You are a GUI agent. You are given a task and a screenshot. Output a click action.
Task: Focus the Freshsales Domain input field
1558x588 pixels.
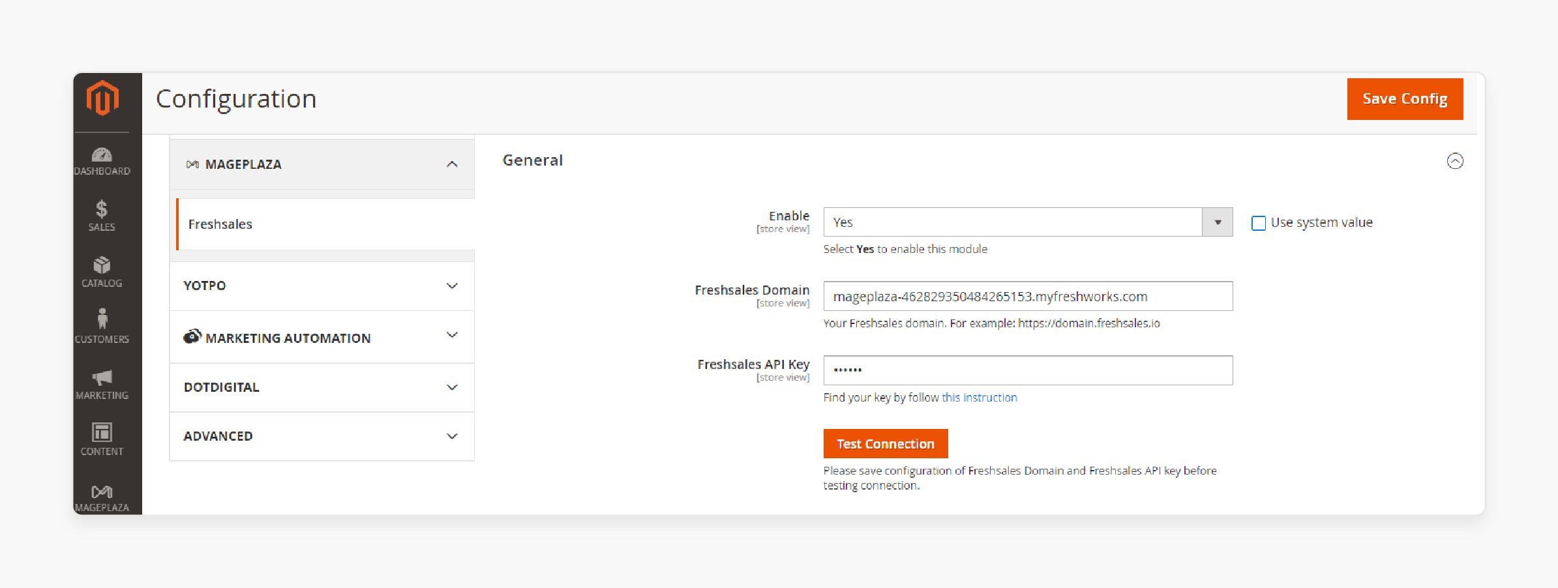coord(1028,297)
